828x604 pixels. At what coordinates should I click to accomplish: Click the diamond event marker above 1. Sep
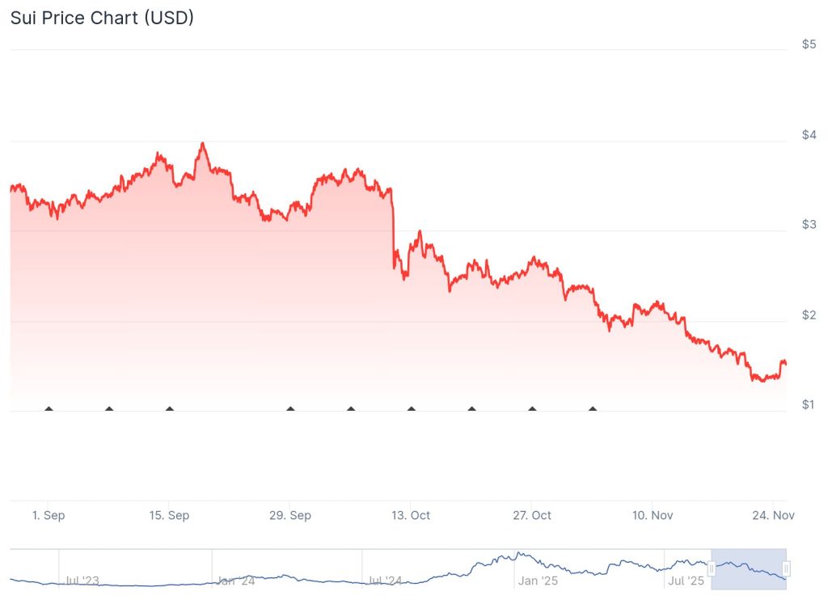click(x=49, y=409)
